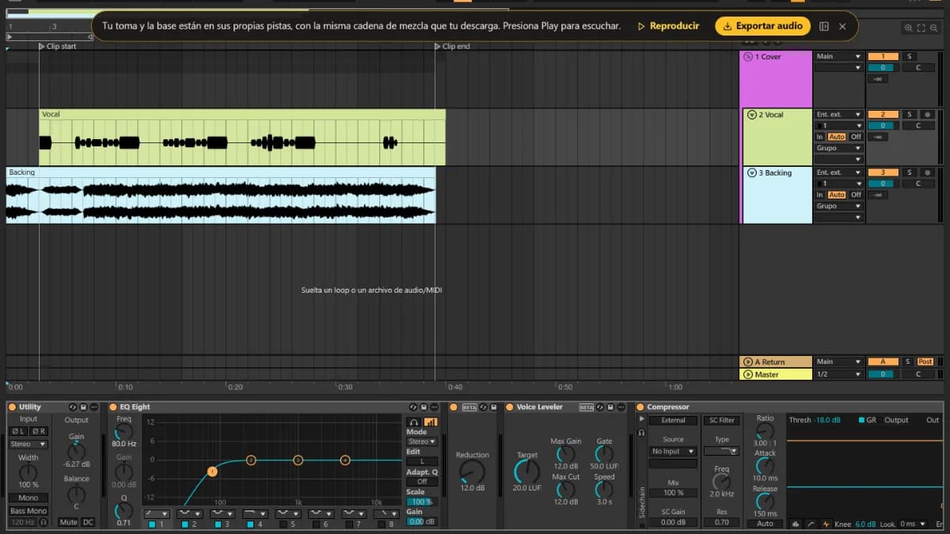
Task: Toggle the Voice Leveler device activator
Action: click(509, 407)
